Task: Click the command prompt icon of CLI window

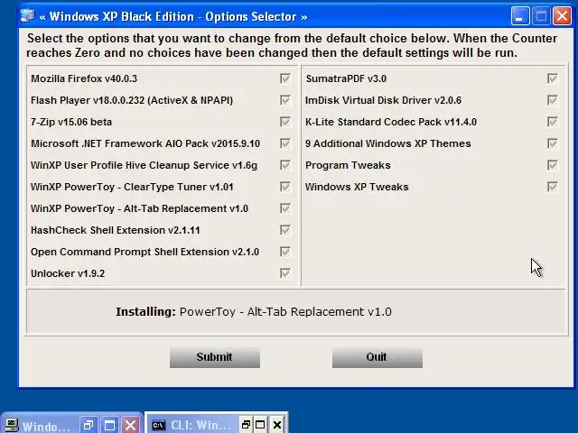Action: point(159,425)
